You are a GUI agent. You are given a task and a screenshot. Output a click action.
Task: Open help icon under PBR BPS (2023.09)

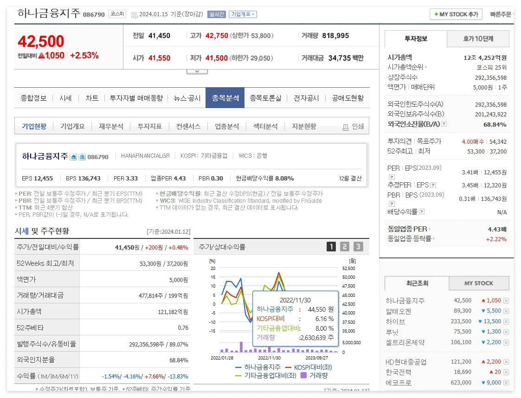coord(392,204)
